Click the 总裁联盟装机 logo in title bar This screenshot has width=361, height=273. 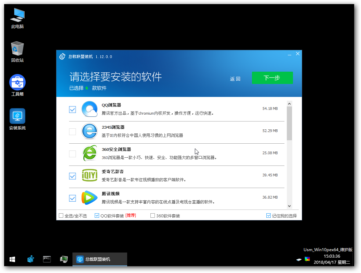tap(63, 56)
